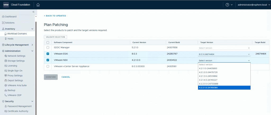The image size is (271, 115).
Task: Uncheck the VMware ESXi checkbox
Action: coord(48,54)
